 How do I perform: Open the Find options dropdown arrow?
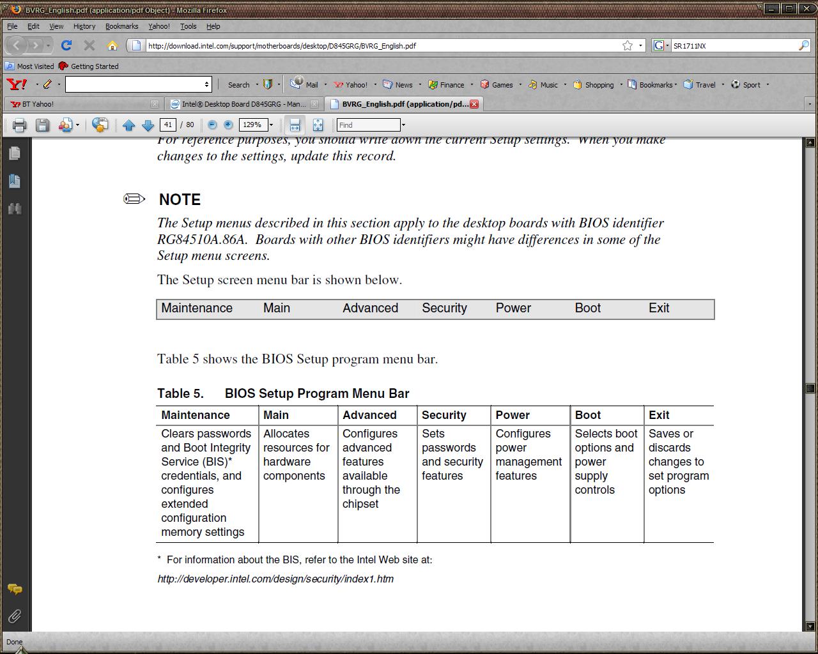click(x=403, y=125)
